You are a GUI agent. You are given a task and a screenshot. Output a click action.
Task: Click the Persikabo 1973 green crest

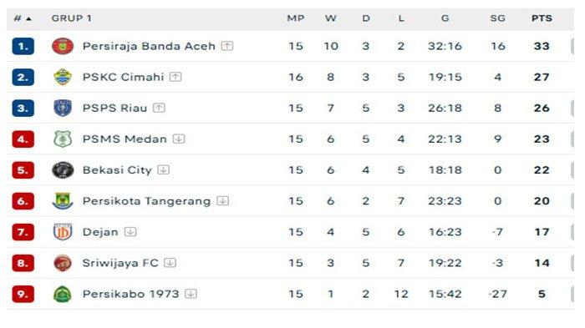point(63,294)
